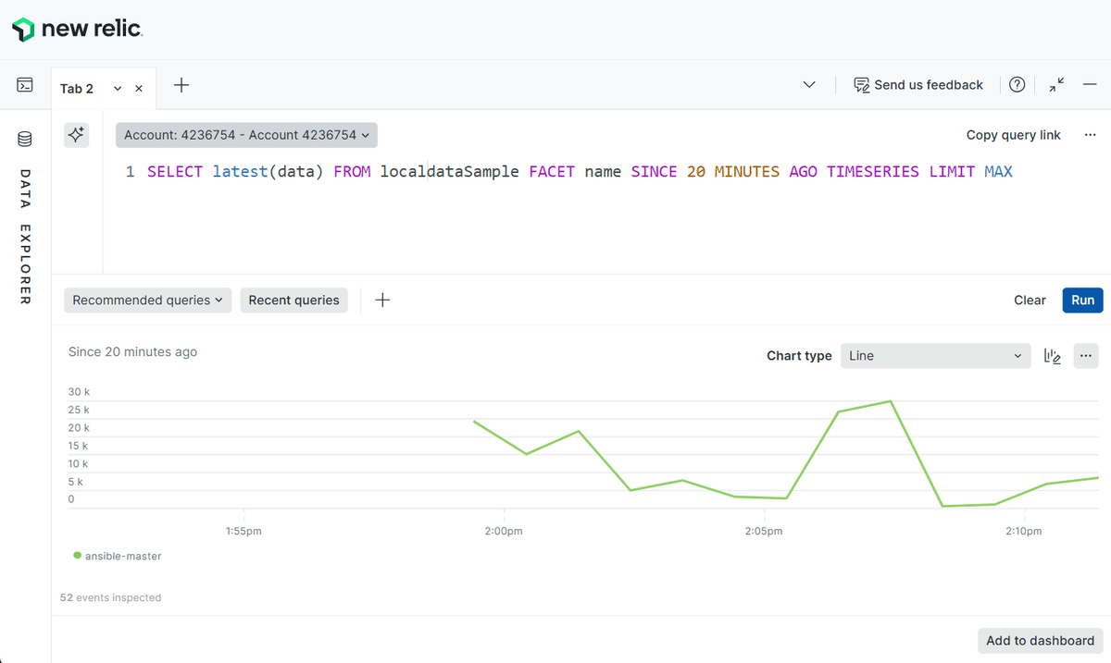
Task: Click the database icon in the Data Explorer sidebar
Action: point(24,138)
